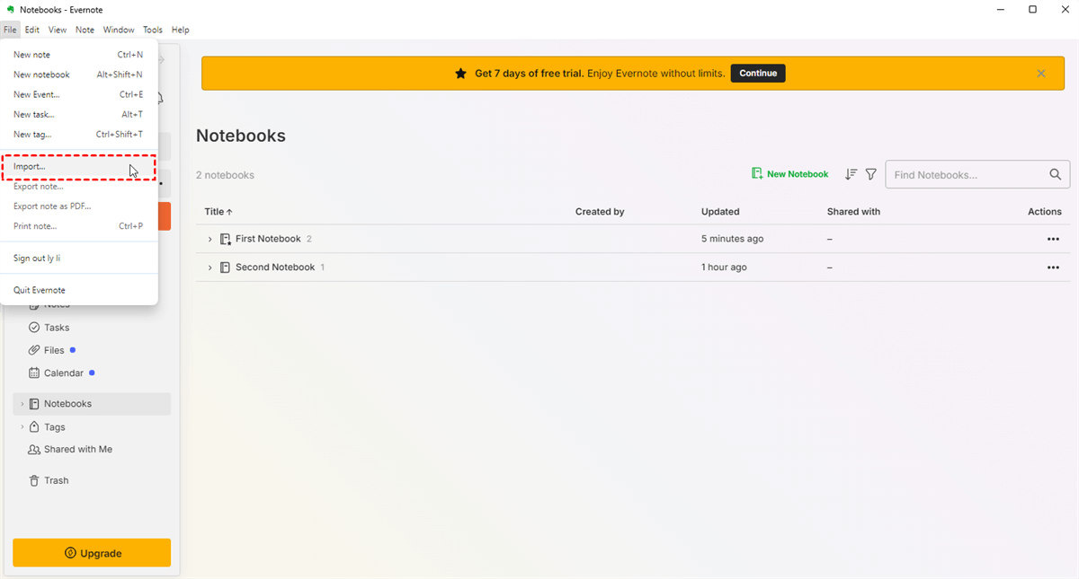The width and height of the screenshot is (1079, 579).
Task: Click the First Notebook icon
Action: 226,240
